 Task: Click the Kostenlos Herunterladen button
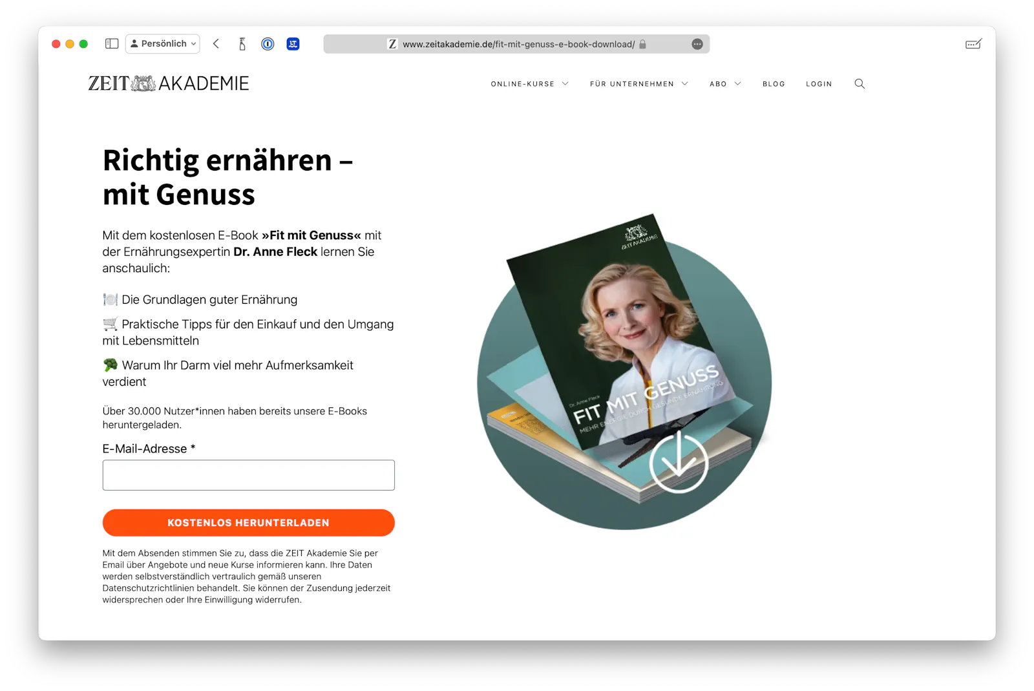pos(248,522)
